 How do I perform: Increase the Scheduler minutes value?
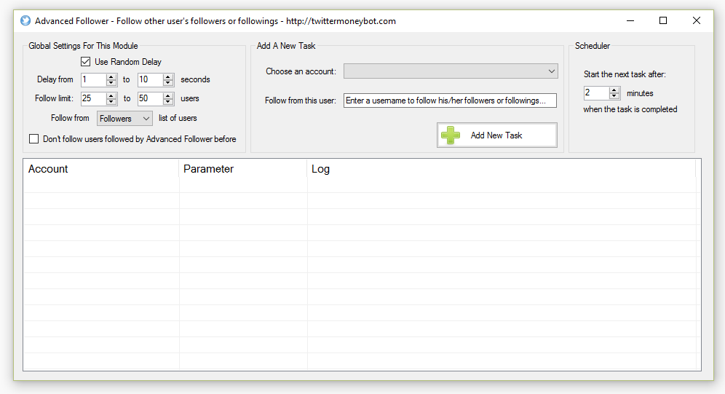[614, 90]
